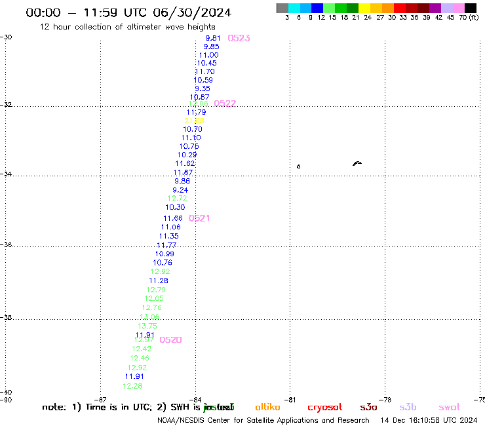Viewport: 485px width, 426px height.
Task: Click the green 12.06 value
Action: (x=199, y=104)
